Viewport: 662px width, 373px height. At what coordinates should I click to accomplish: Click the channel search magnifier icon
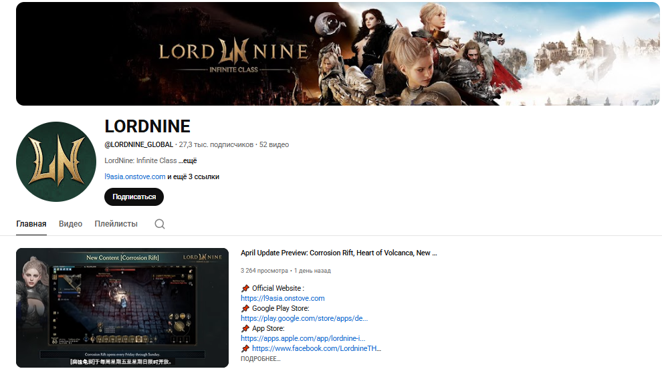tap(160, 224)
